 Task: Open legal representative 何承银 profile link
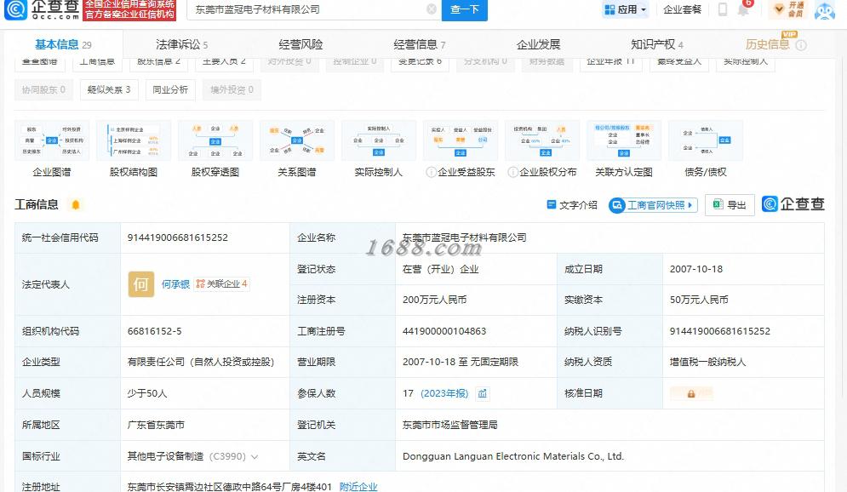(x=175, y=284)
